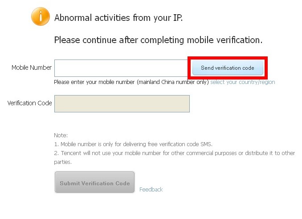This screenshot has width=302, height=219.
Task: Select the other commercial purposes note line
Action: (x=174, y=153)
